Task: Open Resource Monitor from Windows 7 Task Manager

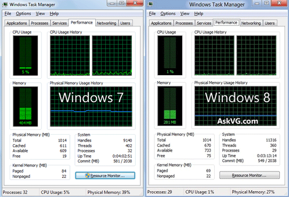Action: 105,175
